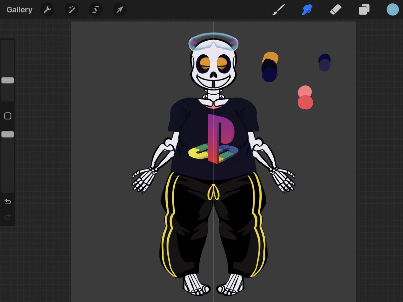Image resolution: width=403 pixels, height=302 pixels.
Task: Activate the Transform arrow tool
Action: click(120, 10)
